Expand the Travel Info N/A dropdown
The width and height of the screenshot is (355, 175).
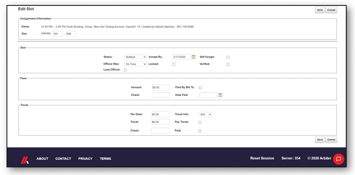tap(205, 114)
